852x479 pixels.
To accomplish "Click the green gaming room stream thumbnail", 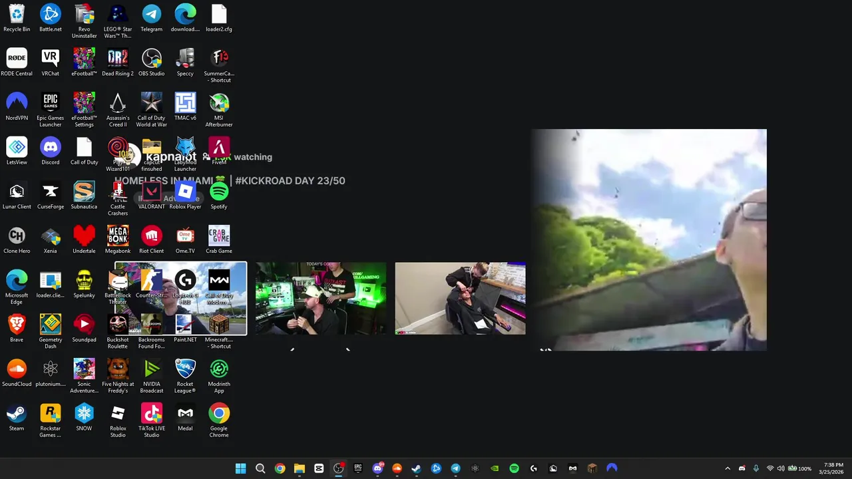I will pos(321,298).
